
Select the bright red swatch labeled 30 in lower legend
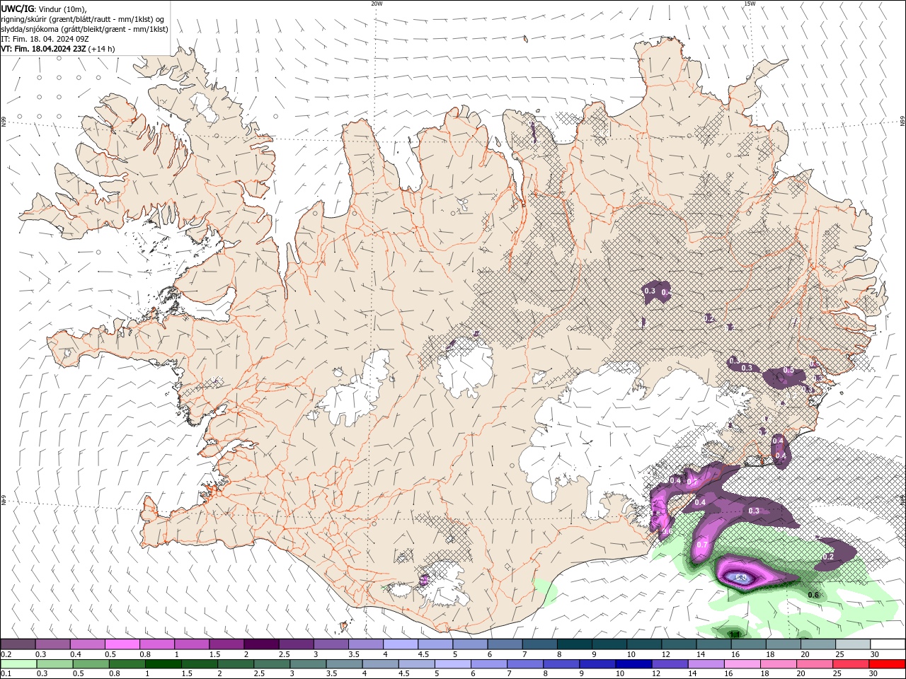coord(888,664)
